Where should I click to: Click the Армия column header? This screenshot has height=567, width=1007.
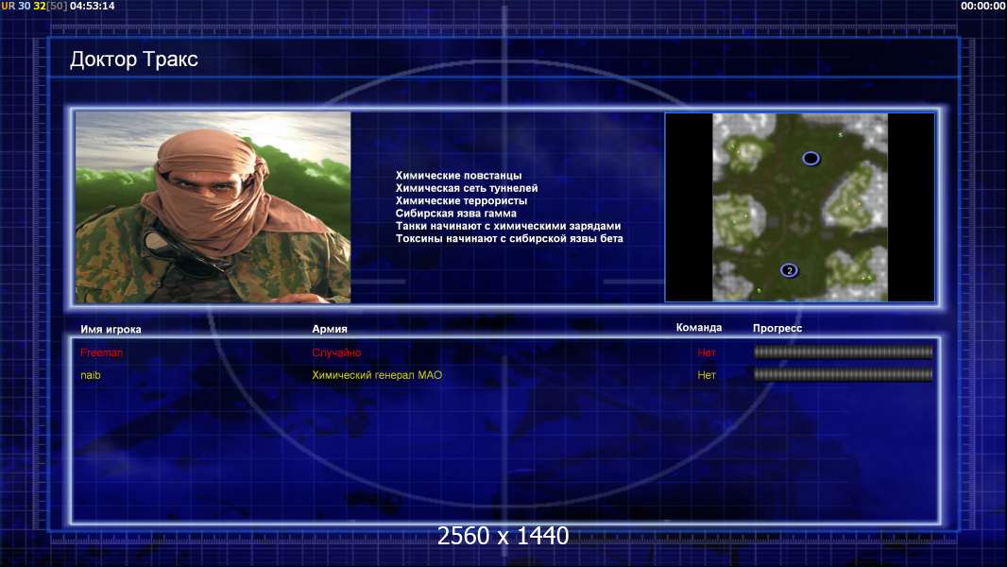[330, 329]
